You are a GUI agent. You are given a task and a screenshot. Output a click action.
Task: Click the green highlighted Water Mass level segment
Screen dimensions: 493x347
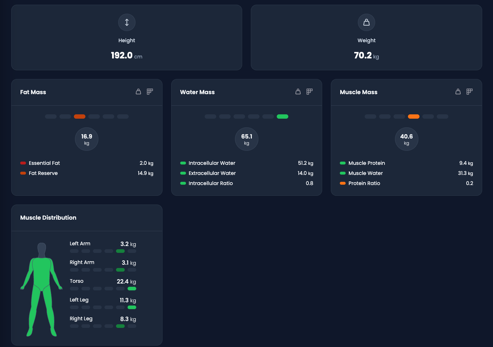click(x=283, y=117)
